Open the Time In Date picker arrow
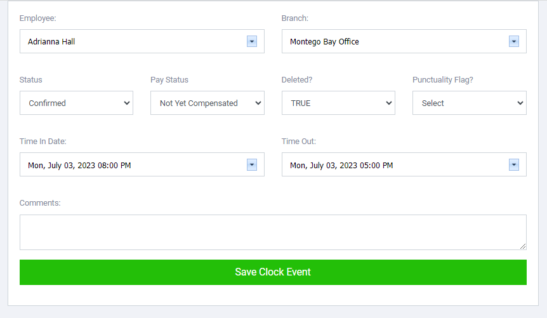Screen dimensions: 547x318 [x=252, y=165]
